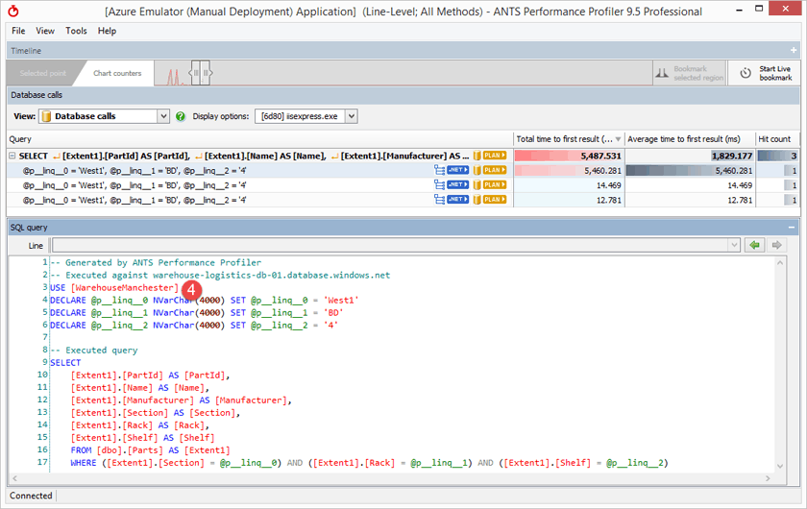This screenshot has height=509, width=807.
Task: Show the PLAN for the 14.469 row
Action: (494, 184)
